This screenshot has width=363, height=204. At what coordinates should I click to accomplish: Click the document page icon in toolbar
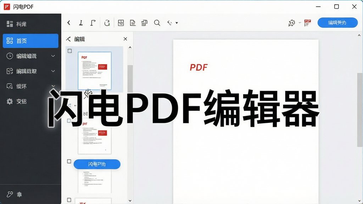(x=133, y=23)
